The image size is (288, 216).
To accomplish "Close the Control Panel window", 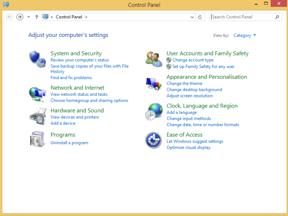I will pyautogui.click(x=279, y=4).
